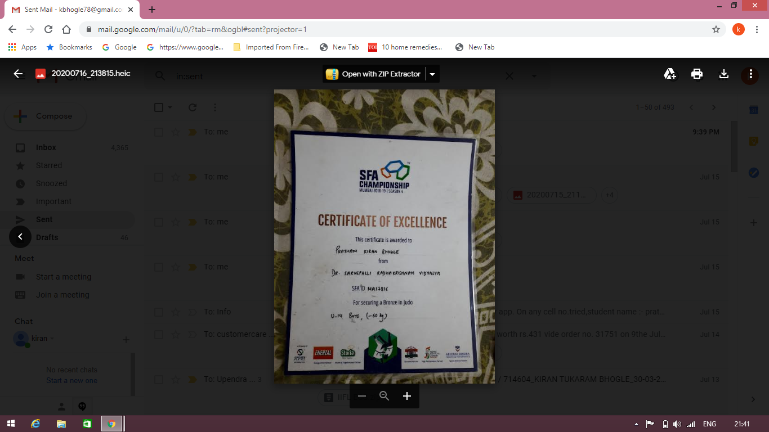
Task: Open the select-all options dropdown arrow
Action: point(170,107)
